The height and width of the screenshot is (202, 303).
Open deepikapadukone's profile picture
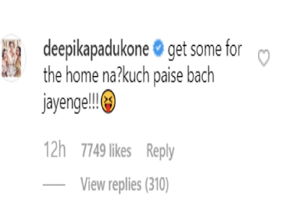[x=11, y=58]
